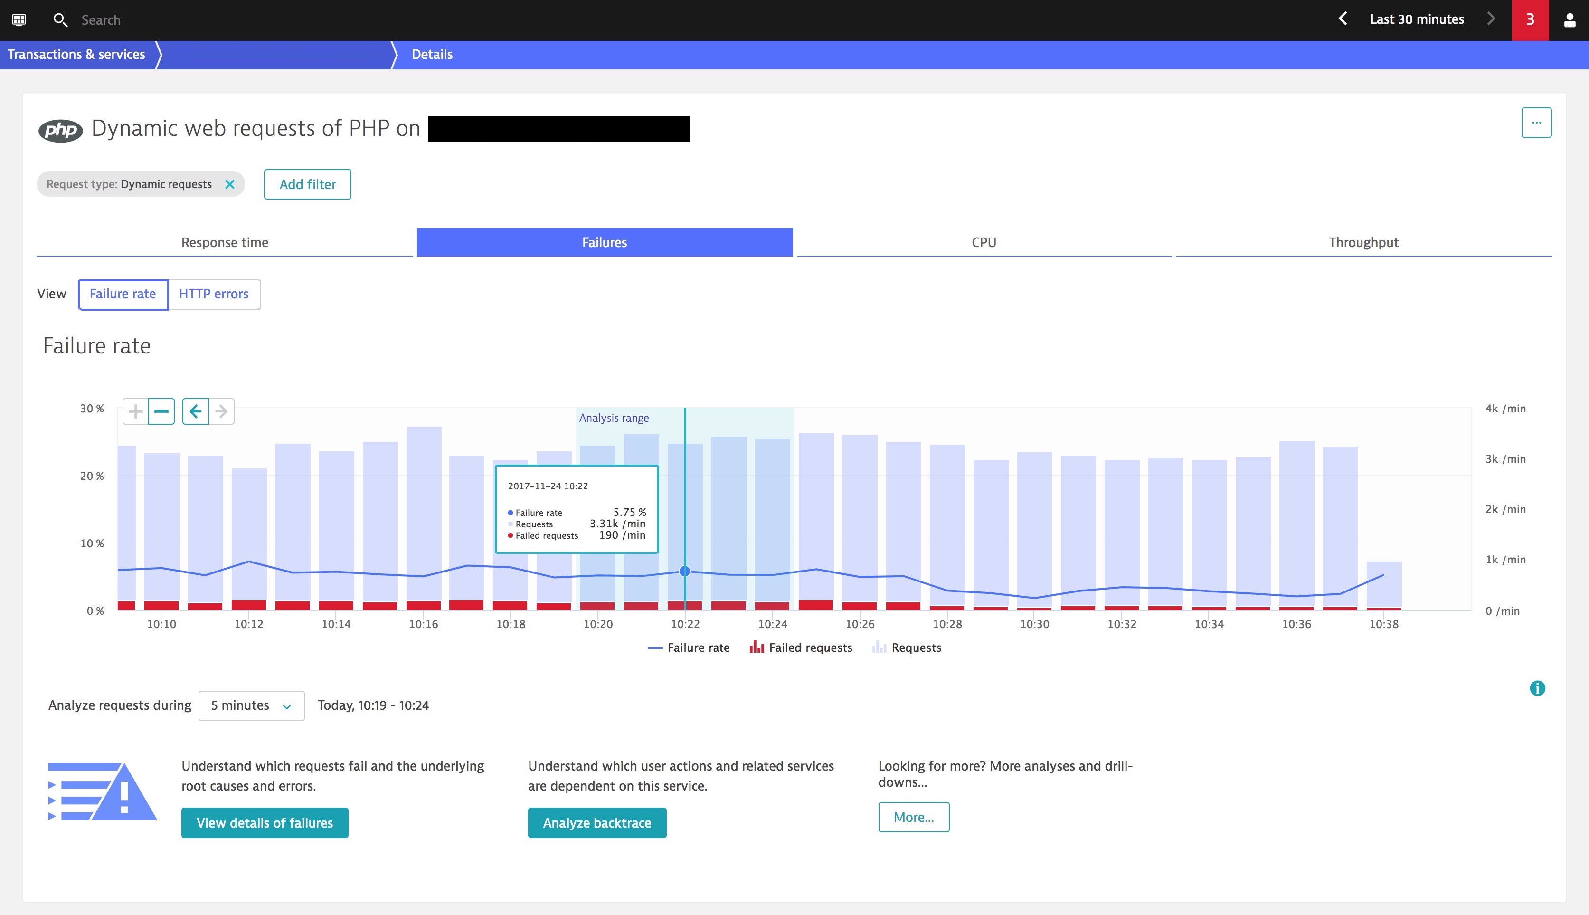
Task: Open the user profile icon
Action: tap(1570, 20)
